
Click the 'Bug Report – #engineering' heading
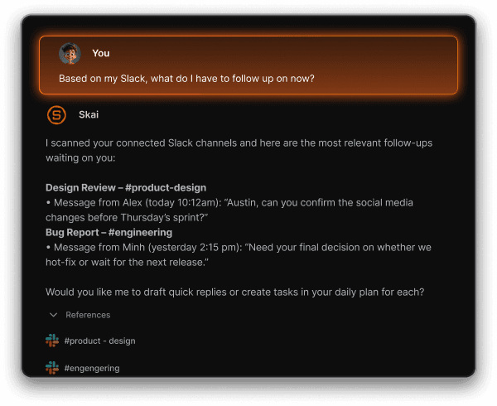[109, 232]
